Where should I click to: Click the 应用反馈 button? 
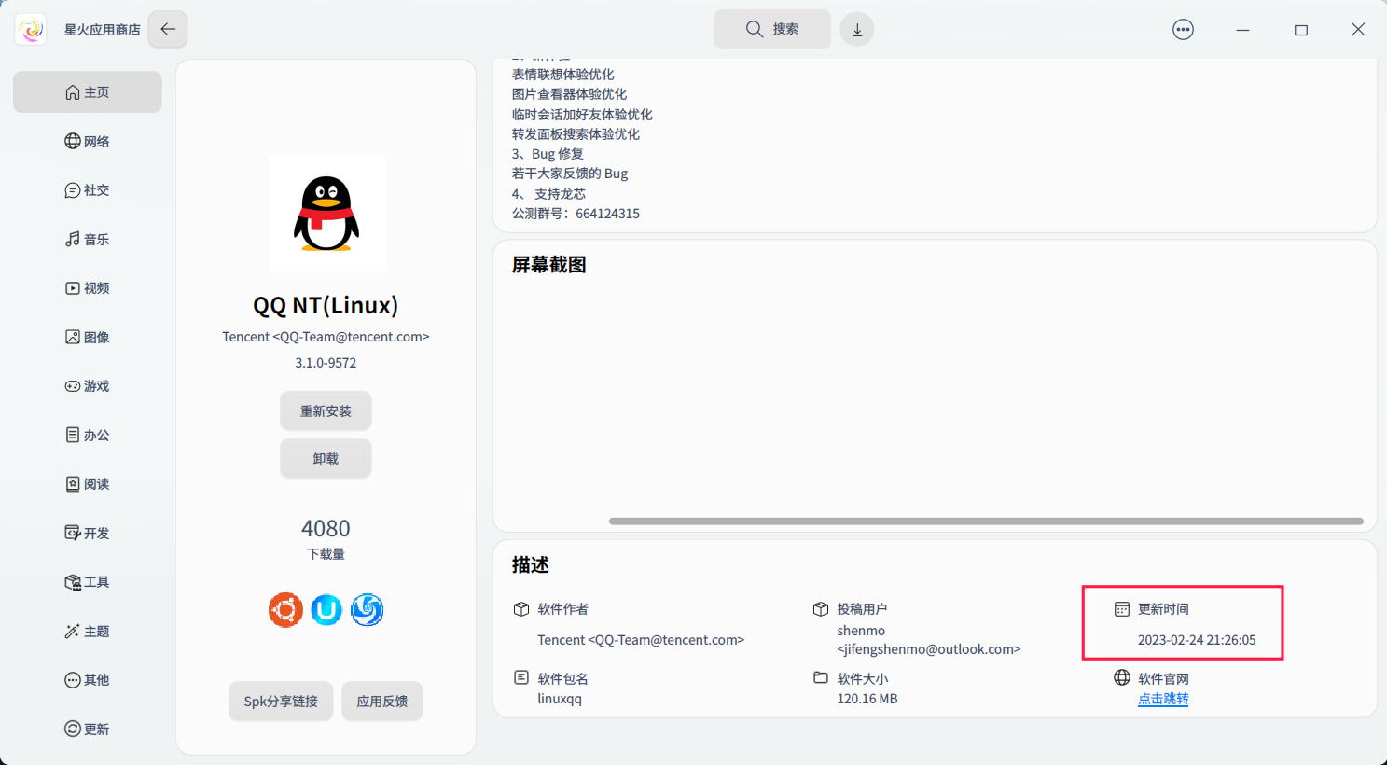[382, 702]
